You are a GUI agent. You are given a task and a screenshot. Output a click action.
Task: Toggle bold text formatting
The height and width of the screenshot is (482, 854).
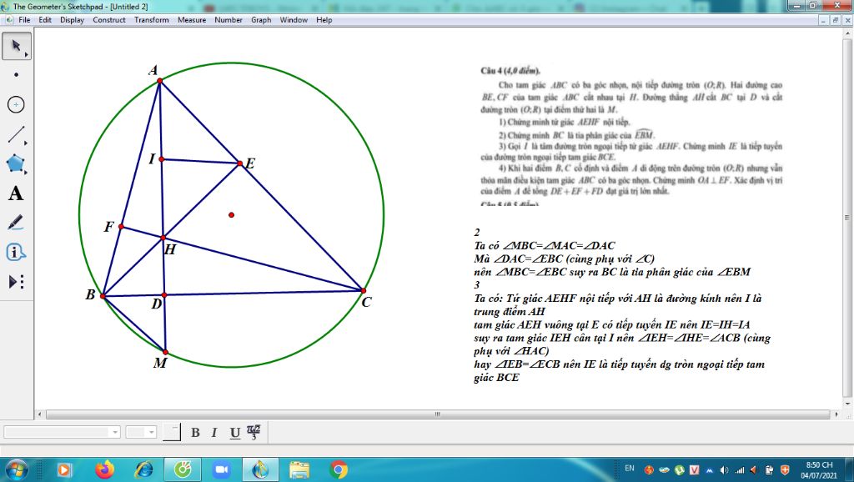195,433
